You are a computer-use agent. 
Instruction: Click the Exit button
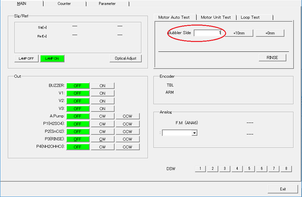[283, 189]
